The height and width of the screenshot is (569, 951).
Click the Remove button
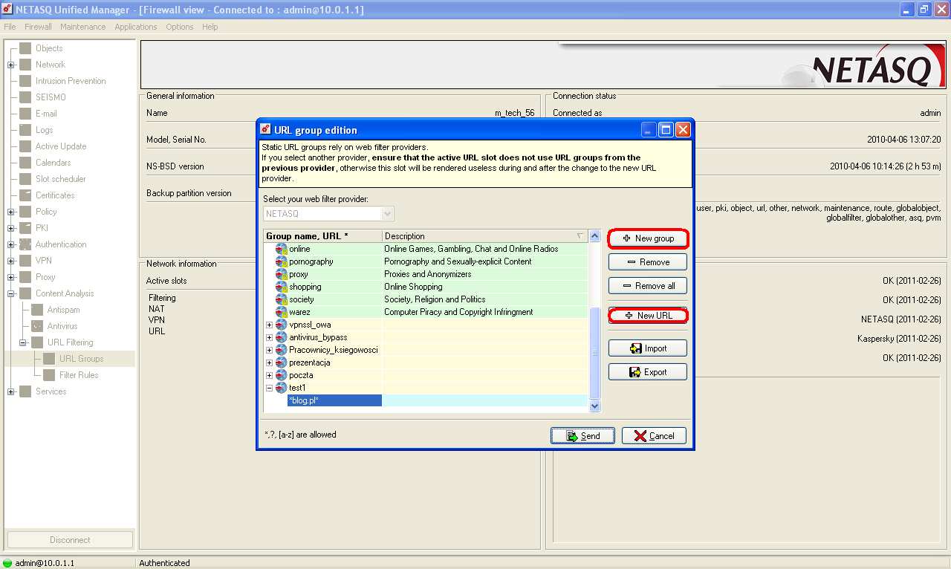tap(648, 262)
